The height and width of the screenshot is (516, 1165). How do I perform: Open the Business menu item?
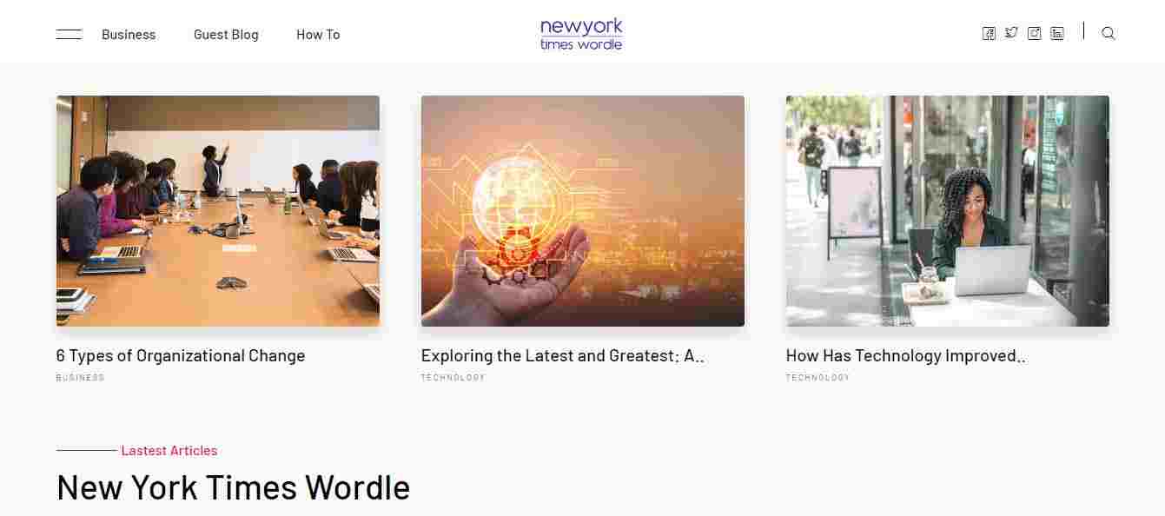pyautogui.click(x=129, y=35)
